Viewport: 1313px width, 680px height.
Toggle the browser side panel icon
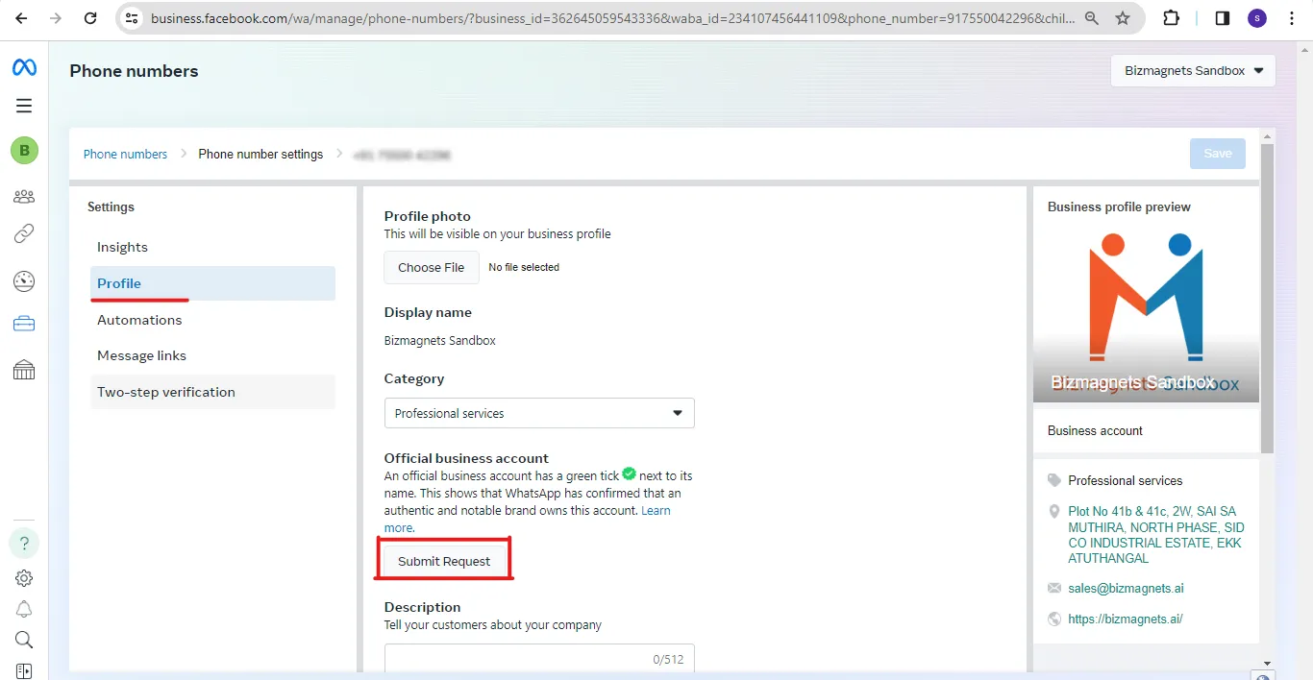tap(1223, 18)
